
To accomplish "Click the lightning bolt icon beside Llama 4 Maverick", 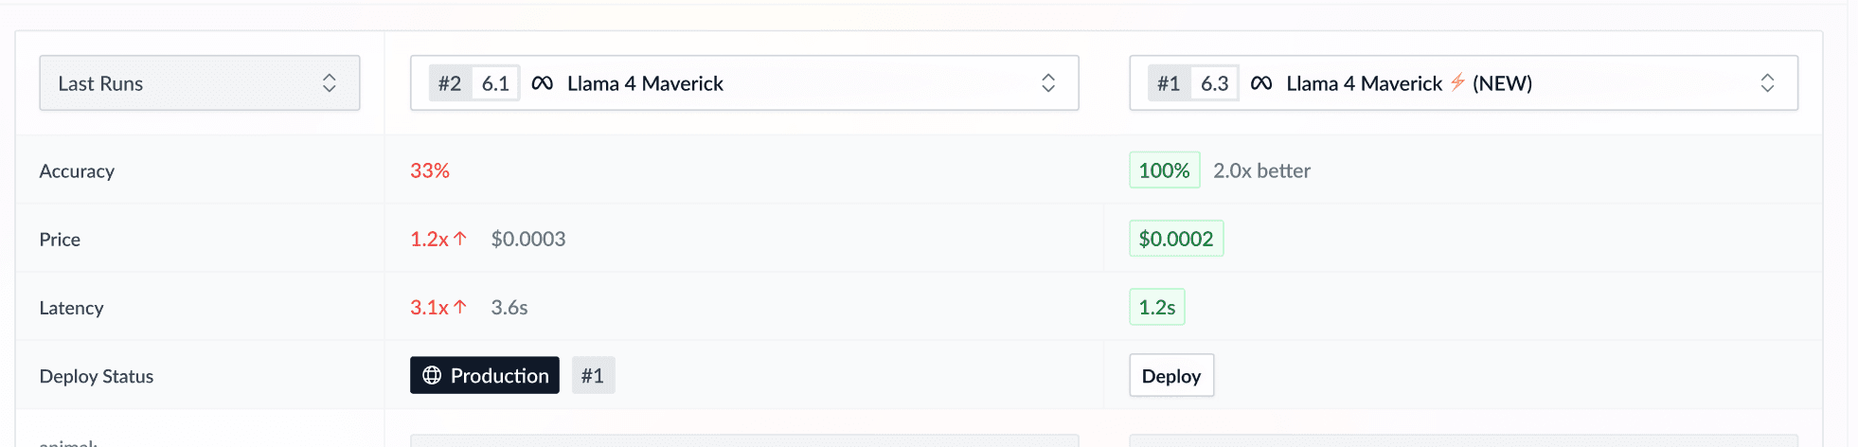I will pos(1457,82).
